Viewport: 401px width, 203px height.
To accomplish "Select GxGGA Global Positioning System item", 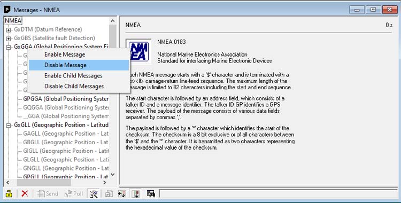I will (x=61, y=47).
